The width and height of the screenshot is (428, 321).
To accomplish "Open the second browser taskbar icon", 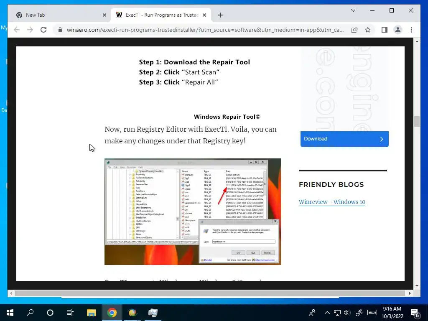I will [x=132, y=313].
